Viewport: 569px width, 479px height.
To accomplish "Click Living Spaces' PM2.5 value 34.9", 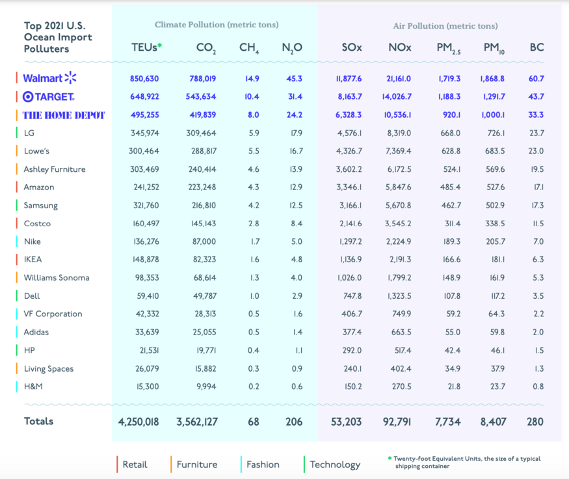I will [453, 368].
